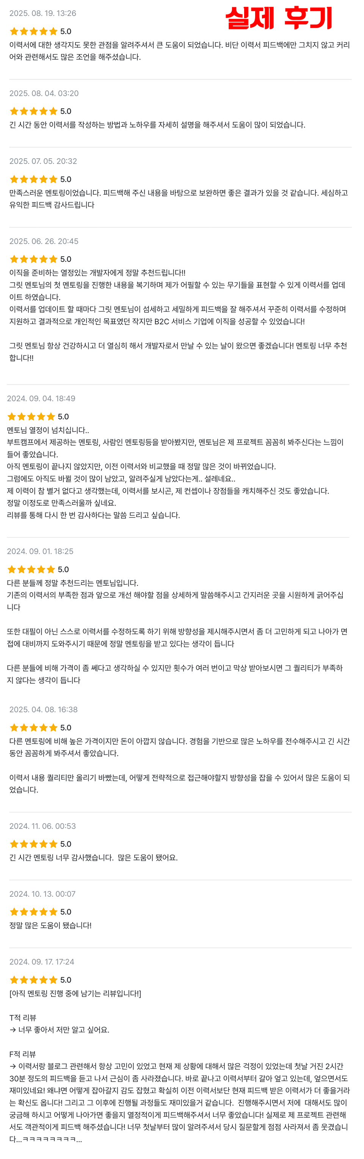Click the star rating under 2024. 11. 06
Screen dimensions: 364x1159
[34, 844]
